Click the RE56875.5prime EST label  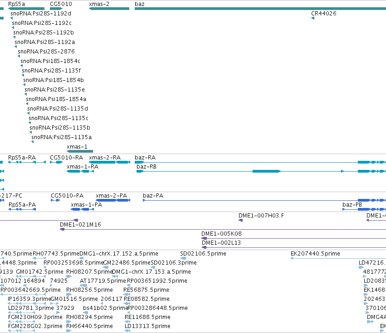coord(146,290)
